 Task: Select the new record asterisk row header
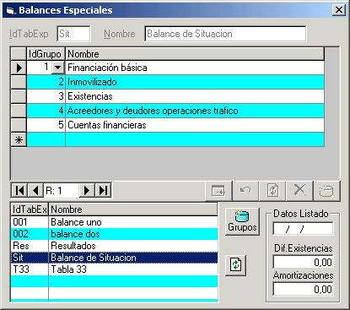click(19, 139)
